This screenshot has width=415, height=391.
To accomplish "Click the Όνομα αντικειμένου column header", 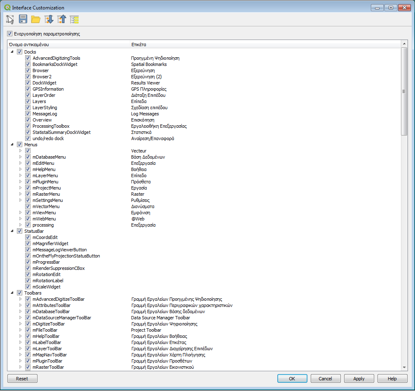I will pyautogui.click(x=69, y=44).
